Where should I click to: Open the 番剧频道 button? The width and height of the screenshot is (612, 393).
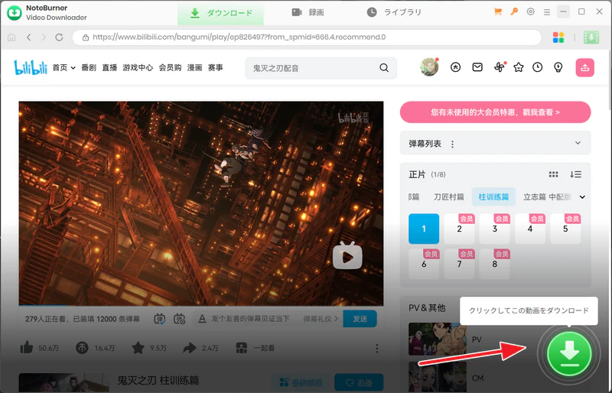[301, 383]
